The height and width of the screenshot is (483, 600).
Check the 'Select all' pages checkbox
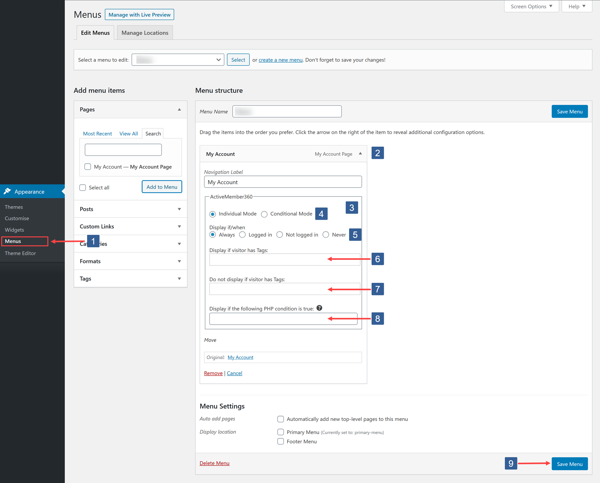coord(83,187)
